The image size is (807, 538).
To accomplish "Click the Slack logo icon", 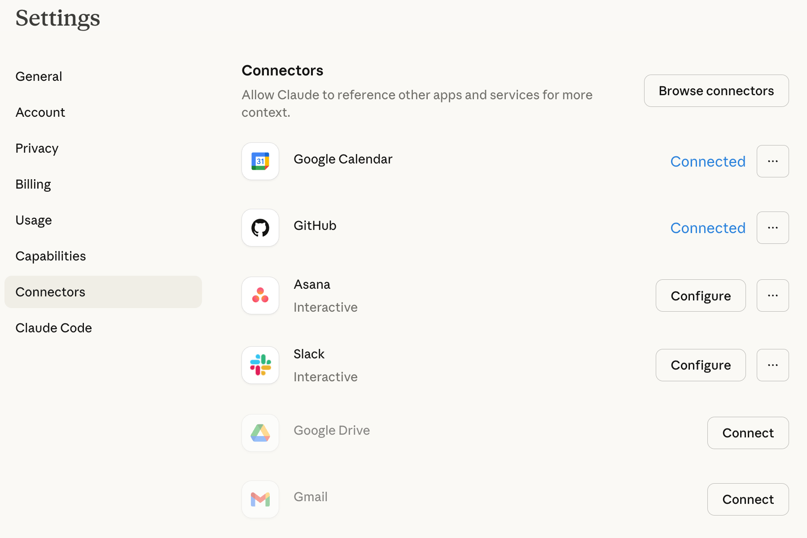I will pyautogui.click(x=260, y=365).
